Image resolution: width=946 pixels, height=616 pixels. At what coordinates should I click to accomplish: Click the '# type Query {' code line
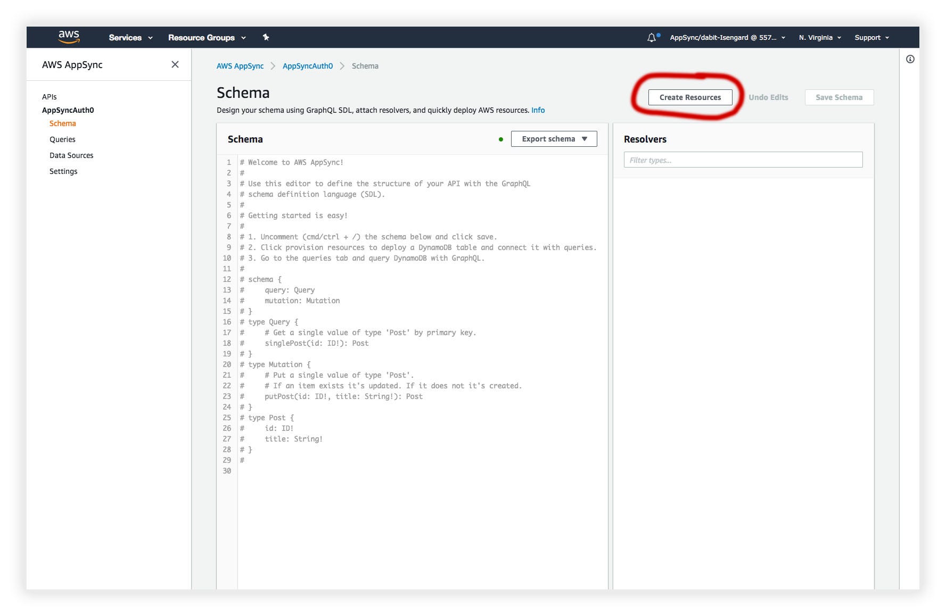269,322
